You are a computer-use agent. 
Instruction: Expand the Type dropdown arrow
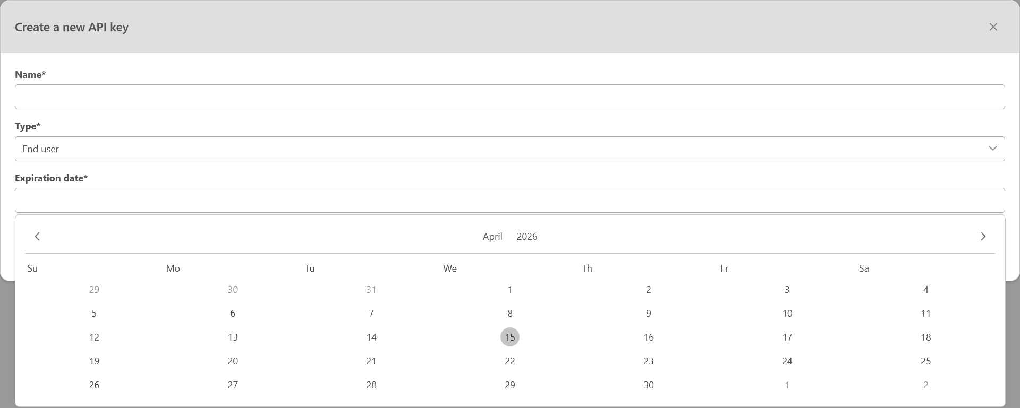click(992, 149)
